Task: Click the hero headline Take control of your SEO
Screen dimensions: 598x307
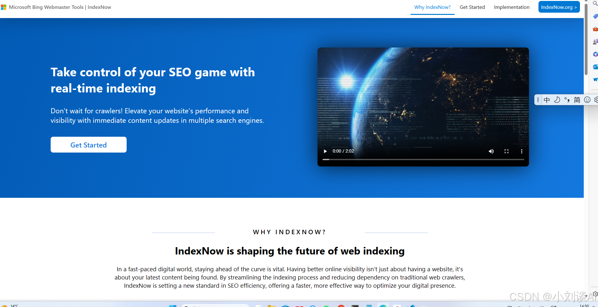Action: (x=153, y=80)
